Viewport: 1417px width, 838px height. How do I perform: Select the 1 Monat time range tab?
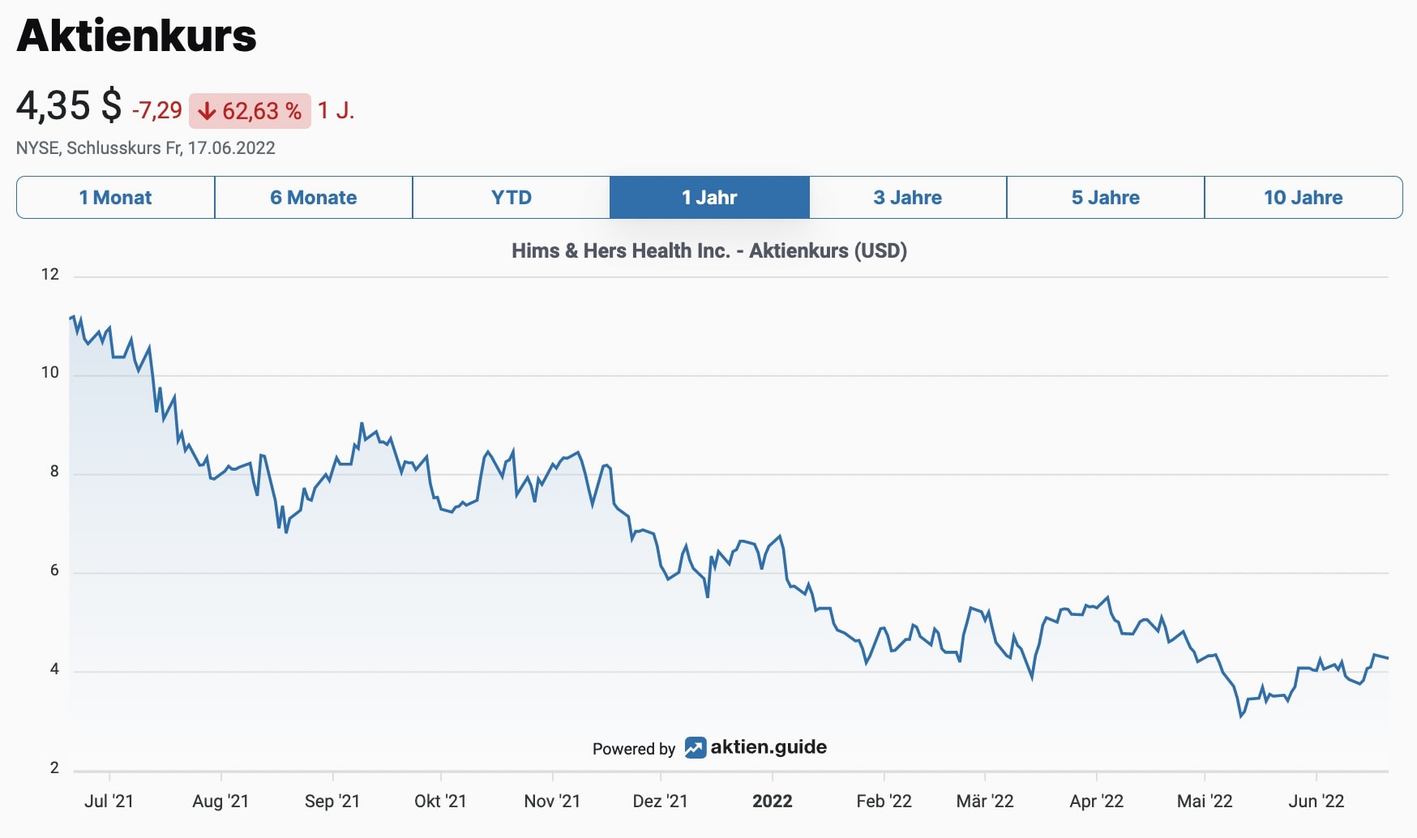tap(116, 197)
